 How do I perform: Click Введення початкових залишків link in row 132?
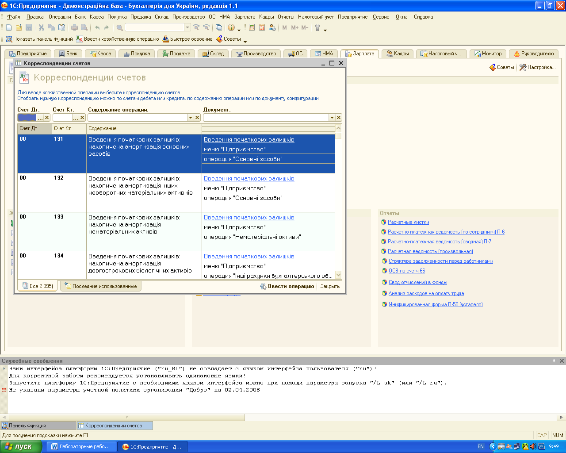coord(249,178)
